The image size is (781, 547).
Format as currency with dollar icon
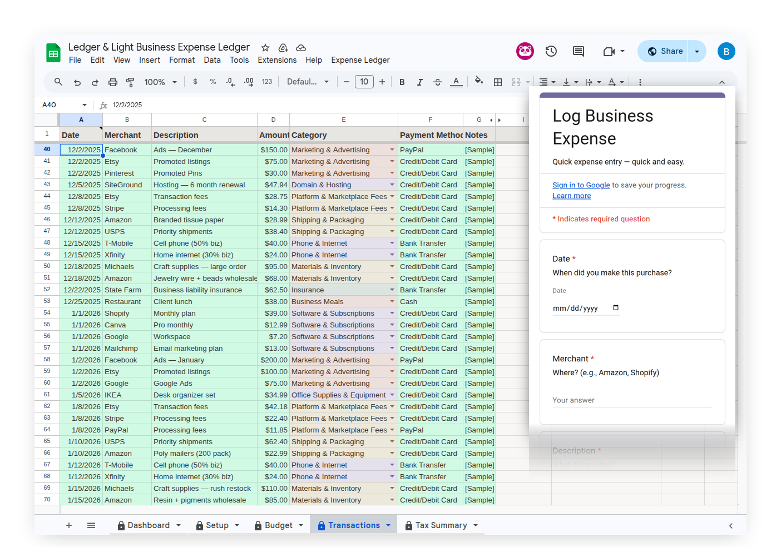click(x=195, y=82)
